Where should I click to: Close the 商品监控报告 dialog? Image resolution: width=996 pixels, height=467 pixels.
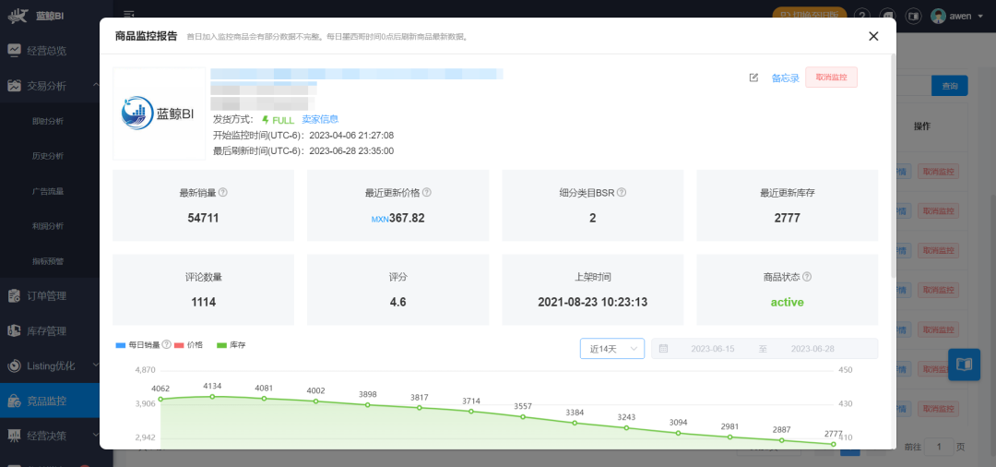[873, 36]
